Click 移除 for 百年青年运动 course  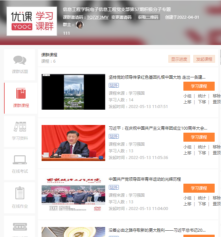coord(217,198)
